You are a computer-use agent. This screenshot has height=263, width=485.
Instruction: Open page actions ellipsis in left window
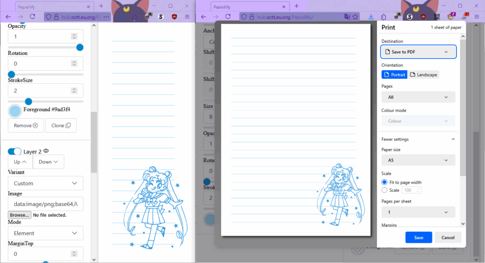(106, 17)
